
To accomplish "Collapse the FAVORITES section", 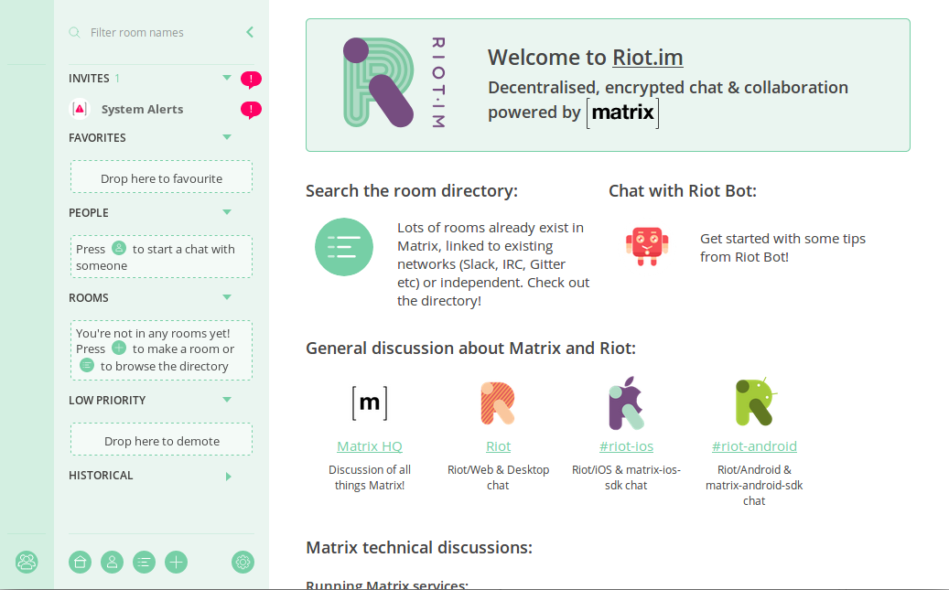I will (x=227, y=137).
